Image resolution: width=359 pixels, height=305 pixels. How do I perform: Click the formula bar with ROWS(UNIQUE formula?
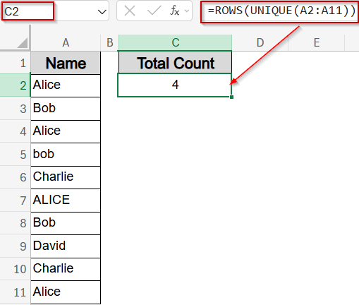pos(280,11)
